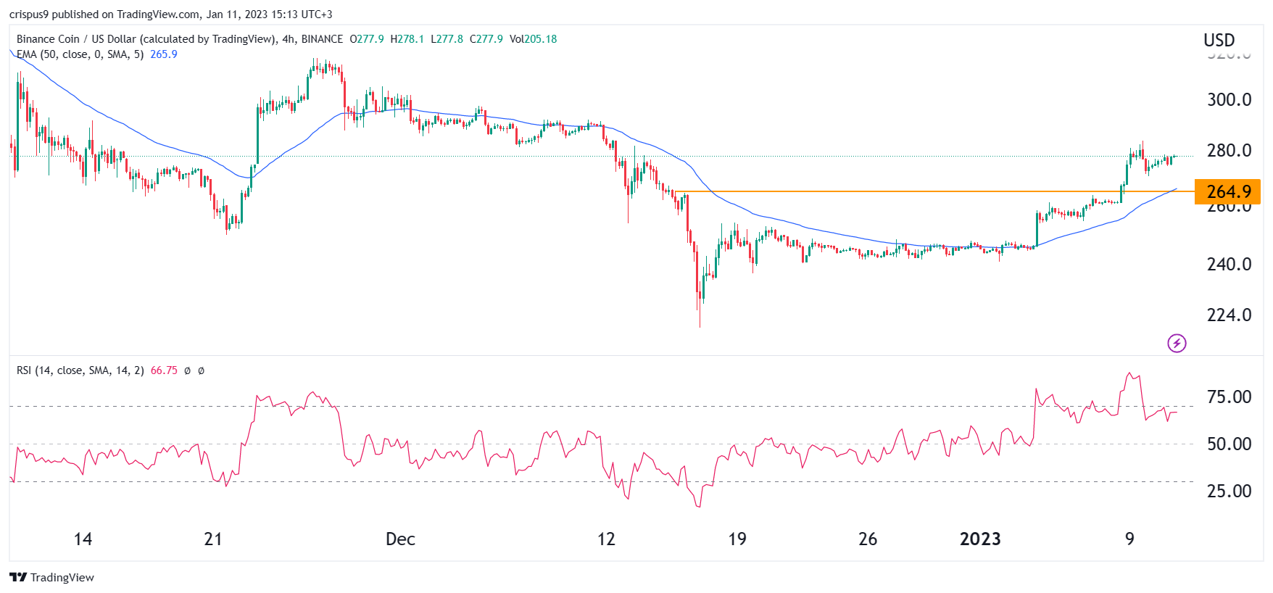Click the 280.0 price axis label
The image size is (1273, 593).
(x=1229, y=150)
